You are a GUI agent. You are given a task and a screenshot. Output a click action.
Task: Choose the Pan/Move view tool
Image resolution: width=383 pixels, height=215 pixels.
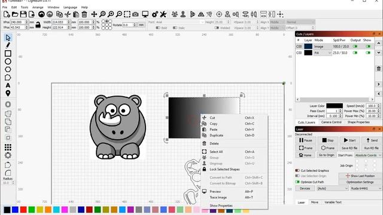[x=94, y=14]
